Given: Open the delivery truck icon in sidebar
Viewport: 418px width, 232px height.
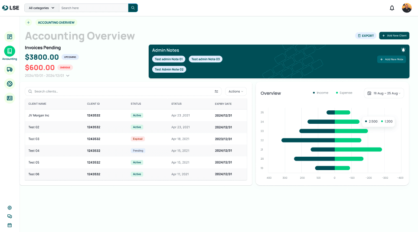Looking at the screenshot, I should 10,69.
